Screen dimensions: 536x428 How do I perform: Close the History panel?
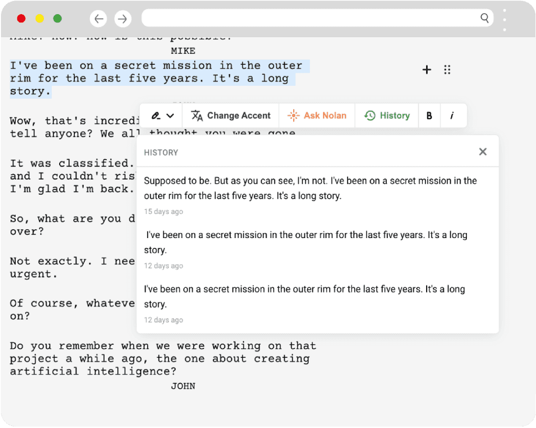click(x=483, y=152)
